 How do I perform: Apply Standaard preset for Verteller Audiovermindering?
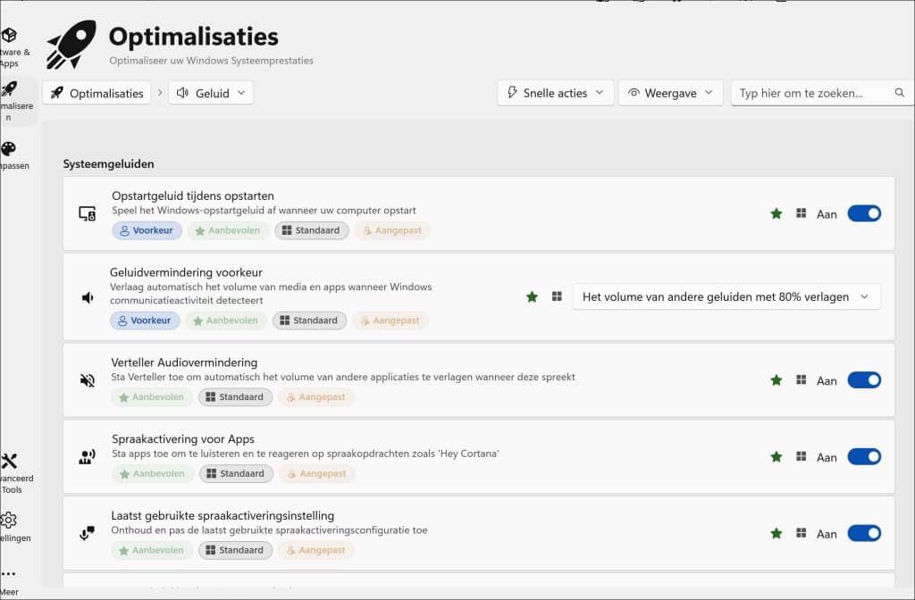[x=235, y=397]
